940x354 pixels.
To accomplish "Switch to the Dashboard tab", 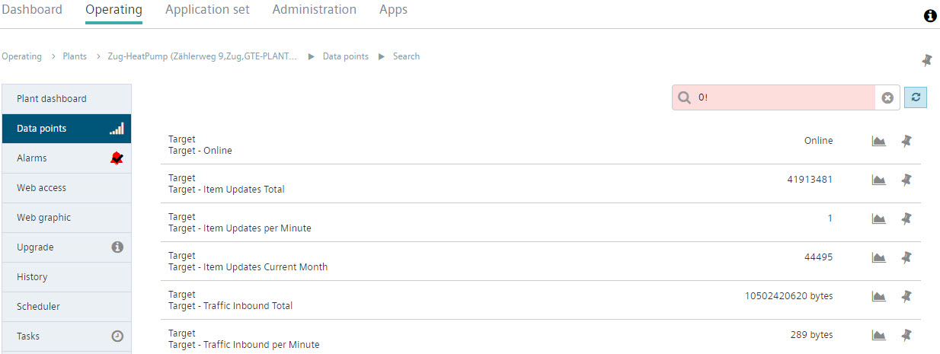I will (x=32, y=10).
